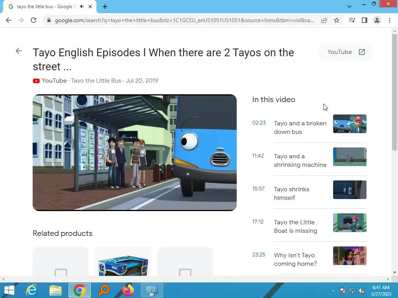Switch to Chrome in the taskbar

(79, 290)
